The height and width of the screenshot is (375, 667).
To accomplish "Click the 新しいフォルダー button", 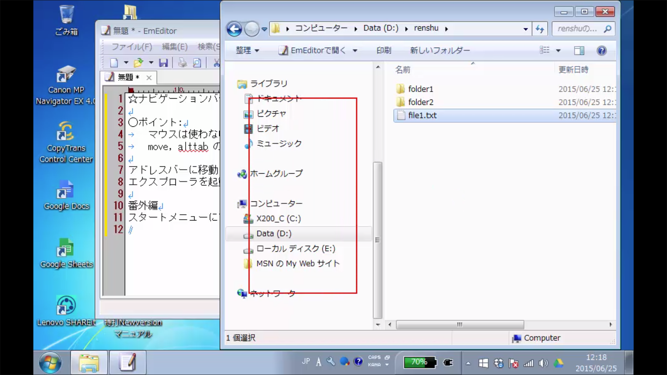I will pos(440,51).
